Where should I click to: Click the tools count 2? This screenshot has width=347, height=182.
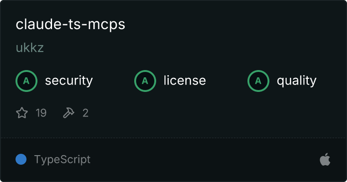[x=85, y=113]
